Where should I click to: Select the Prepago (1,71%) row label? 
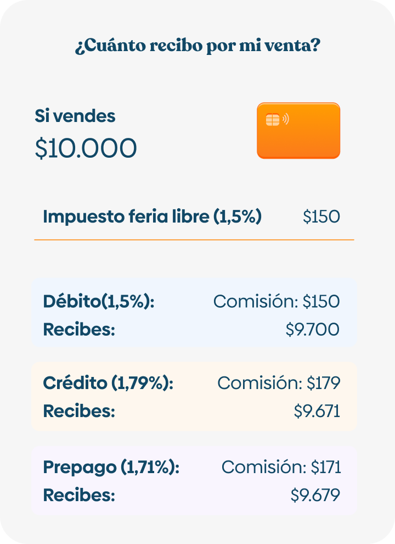(111, 468)
